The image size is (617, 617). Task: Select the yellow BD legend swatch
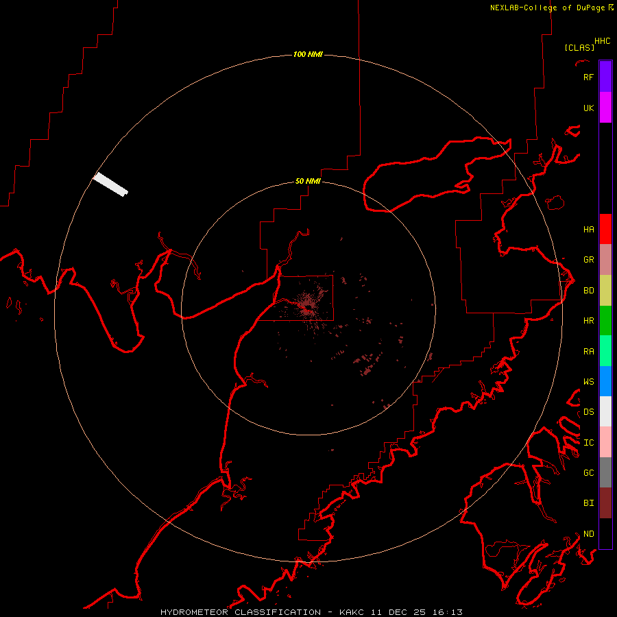605,291
